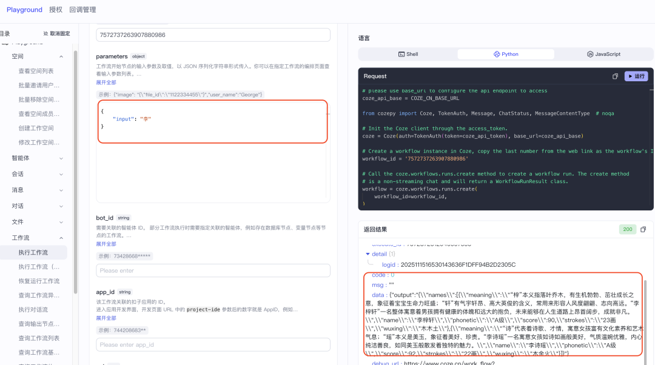The image size is (655, 365).
Task: Click the 返回结果 heading
Action: click(x=375, y=229)
